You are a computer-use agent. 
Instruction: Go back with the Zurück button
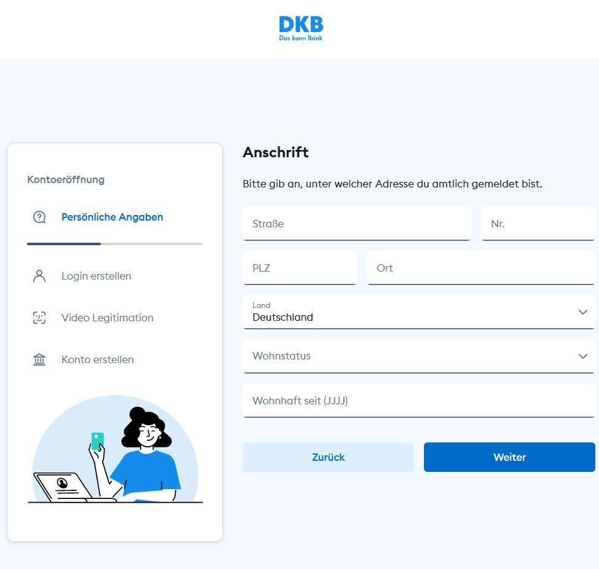328,457
